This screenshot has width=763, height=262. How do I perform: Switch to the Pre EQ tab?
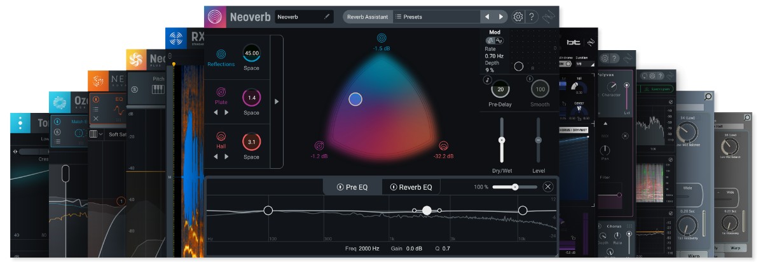pyautogui.click(x=352, y=187)
